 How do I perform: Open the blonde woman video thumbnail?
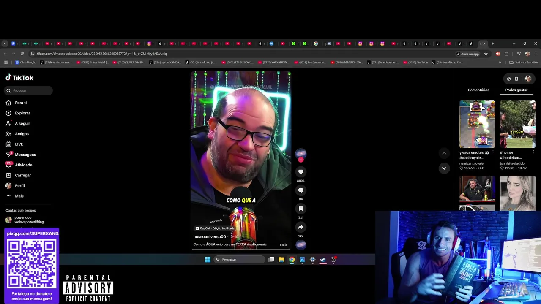[x=517, y=193]
